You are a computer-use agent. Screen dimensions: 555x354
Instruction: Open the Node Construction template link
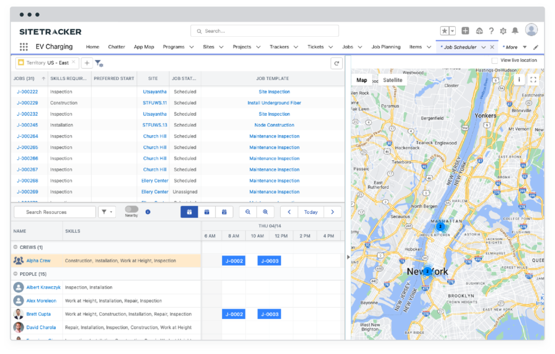(274, 125)
